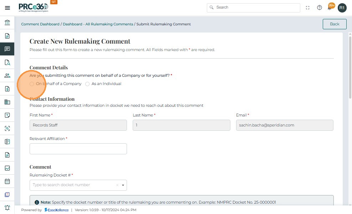Viewport: 352px width, 214px height.
Task: Select "As an Individual" radio button
Action: click(x=87, y=84)
